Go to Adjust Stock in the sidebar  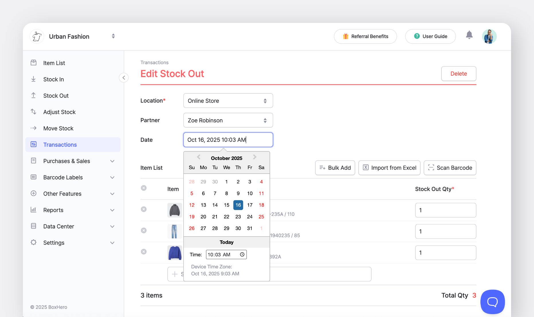[x=59, y=112]
